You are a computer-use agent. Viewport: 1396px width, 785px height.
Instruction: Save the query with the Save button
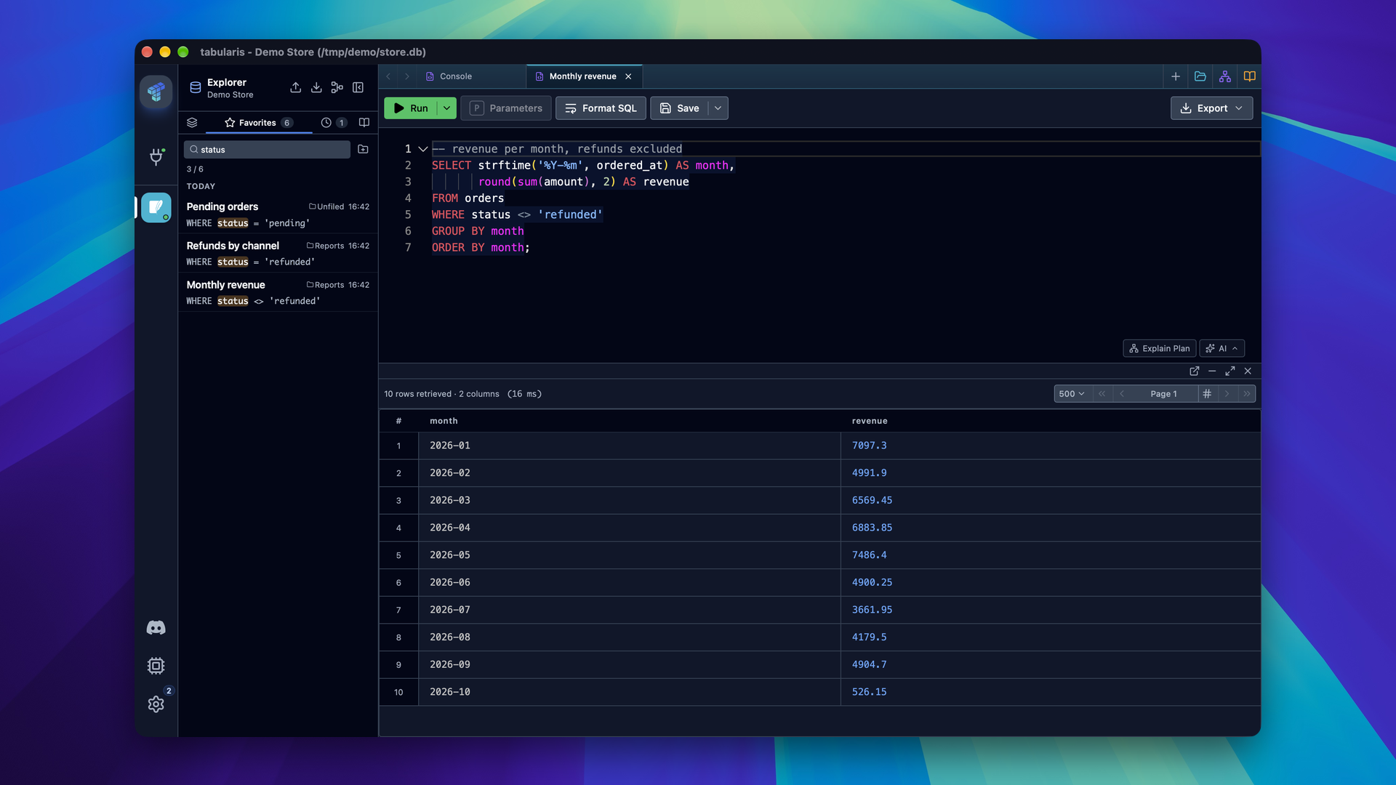click(x=679, y=108)
